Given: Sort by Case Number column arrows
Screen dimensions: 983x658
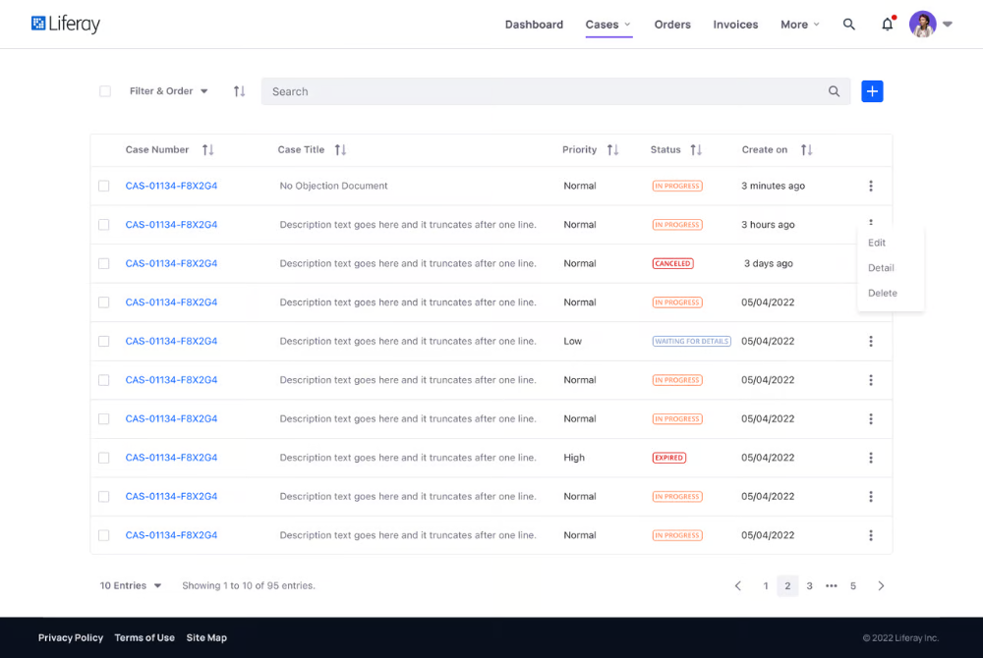Looking at the screenshot, I should pyautogui.click(x=207, y=149).
